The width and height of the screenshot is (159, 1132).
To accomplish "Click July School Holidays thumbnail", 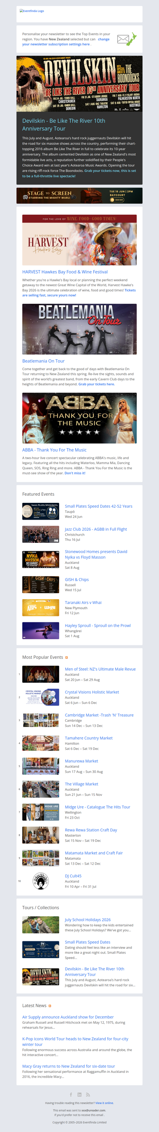I will pos(41,925).
